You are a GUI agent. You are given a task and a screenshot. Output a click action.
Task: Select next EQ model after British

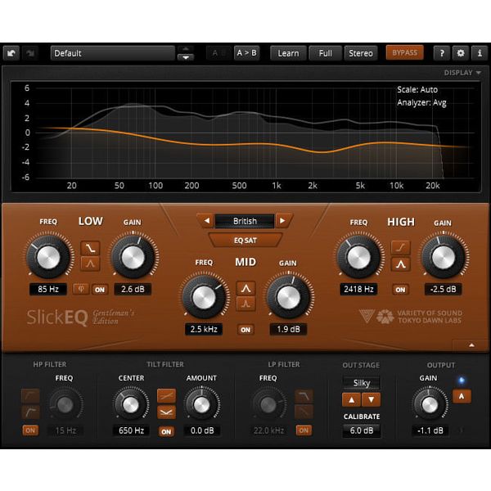pyautogui.click(x=283, y=221)
